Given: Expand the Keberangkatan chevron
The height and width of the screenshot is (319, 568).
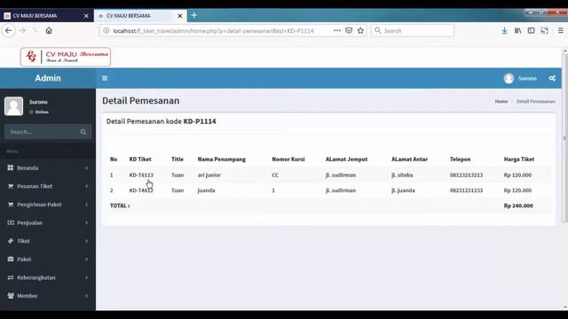Looking at the screenshot, I should (x=87, y=277).
